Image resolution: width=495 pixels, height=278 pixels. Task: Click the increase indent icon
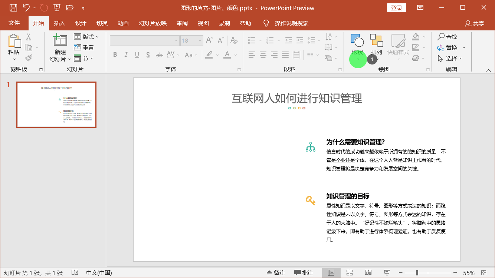pyautogui.click(x=300, y=40)
